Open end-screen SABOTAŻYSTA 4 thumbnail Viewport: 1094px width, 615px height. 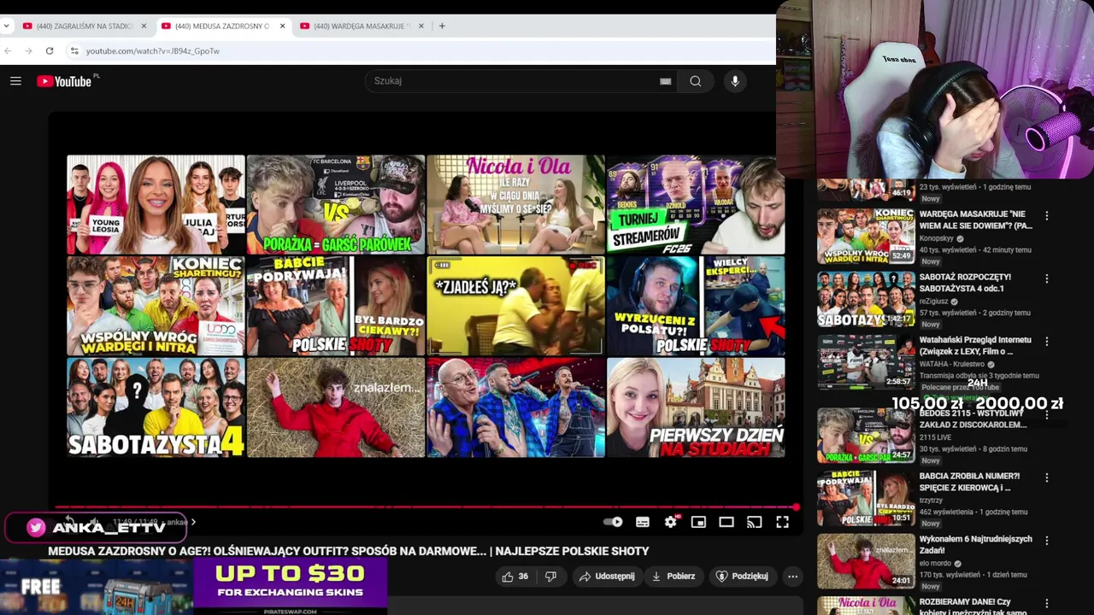(156, 407)
